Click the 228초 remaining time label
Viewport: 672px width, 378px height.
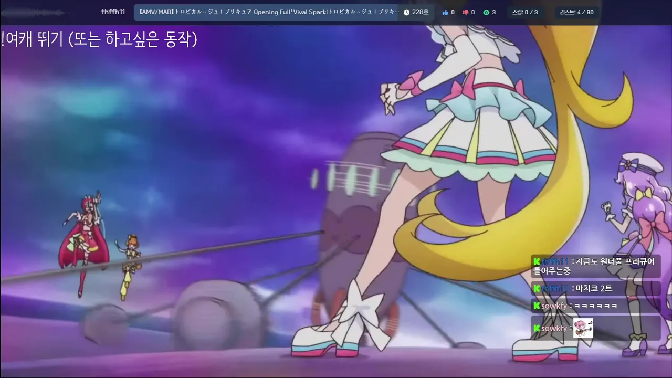[x=420, y=12]
